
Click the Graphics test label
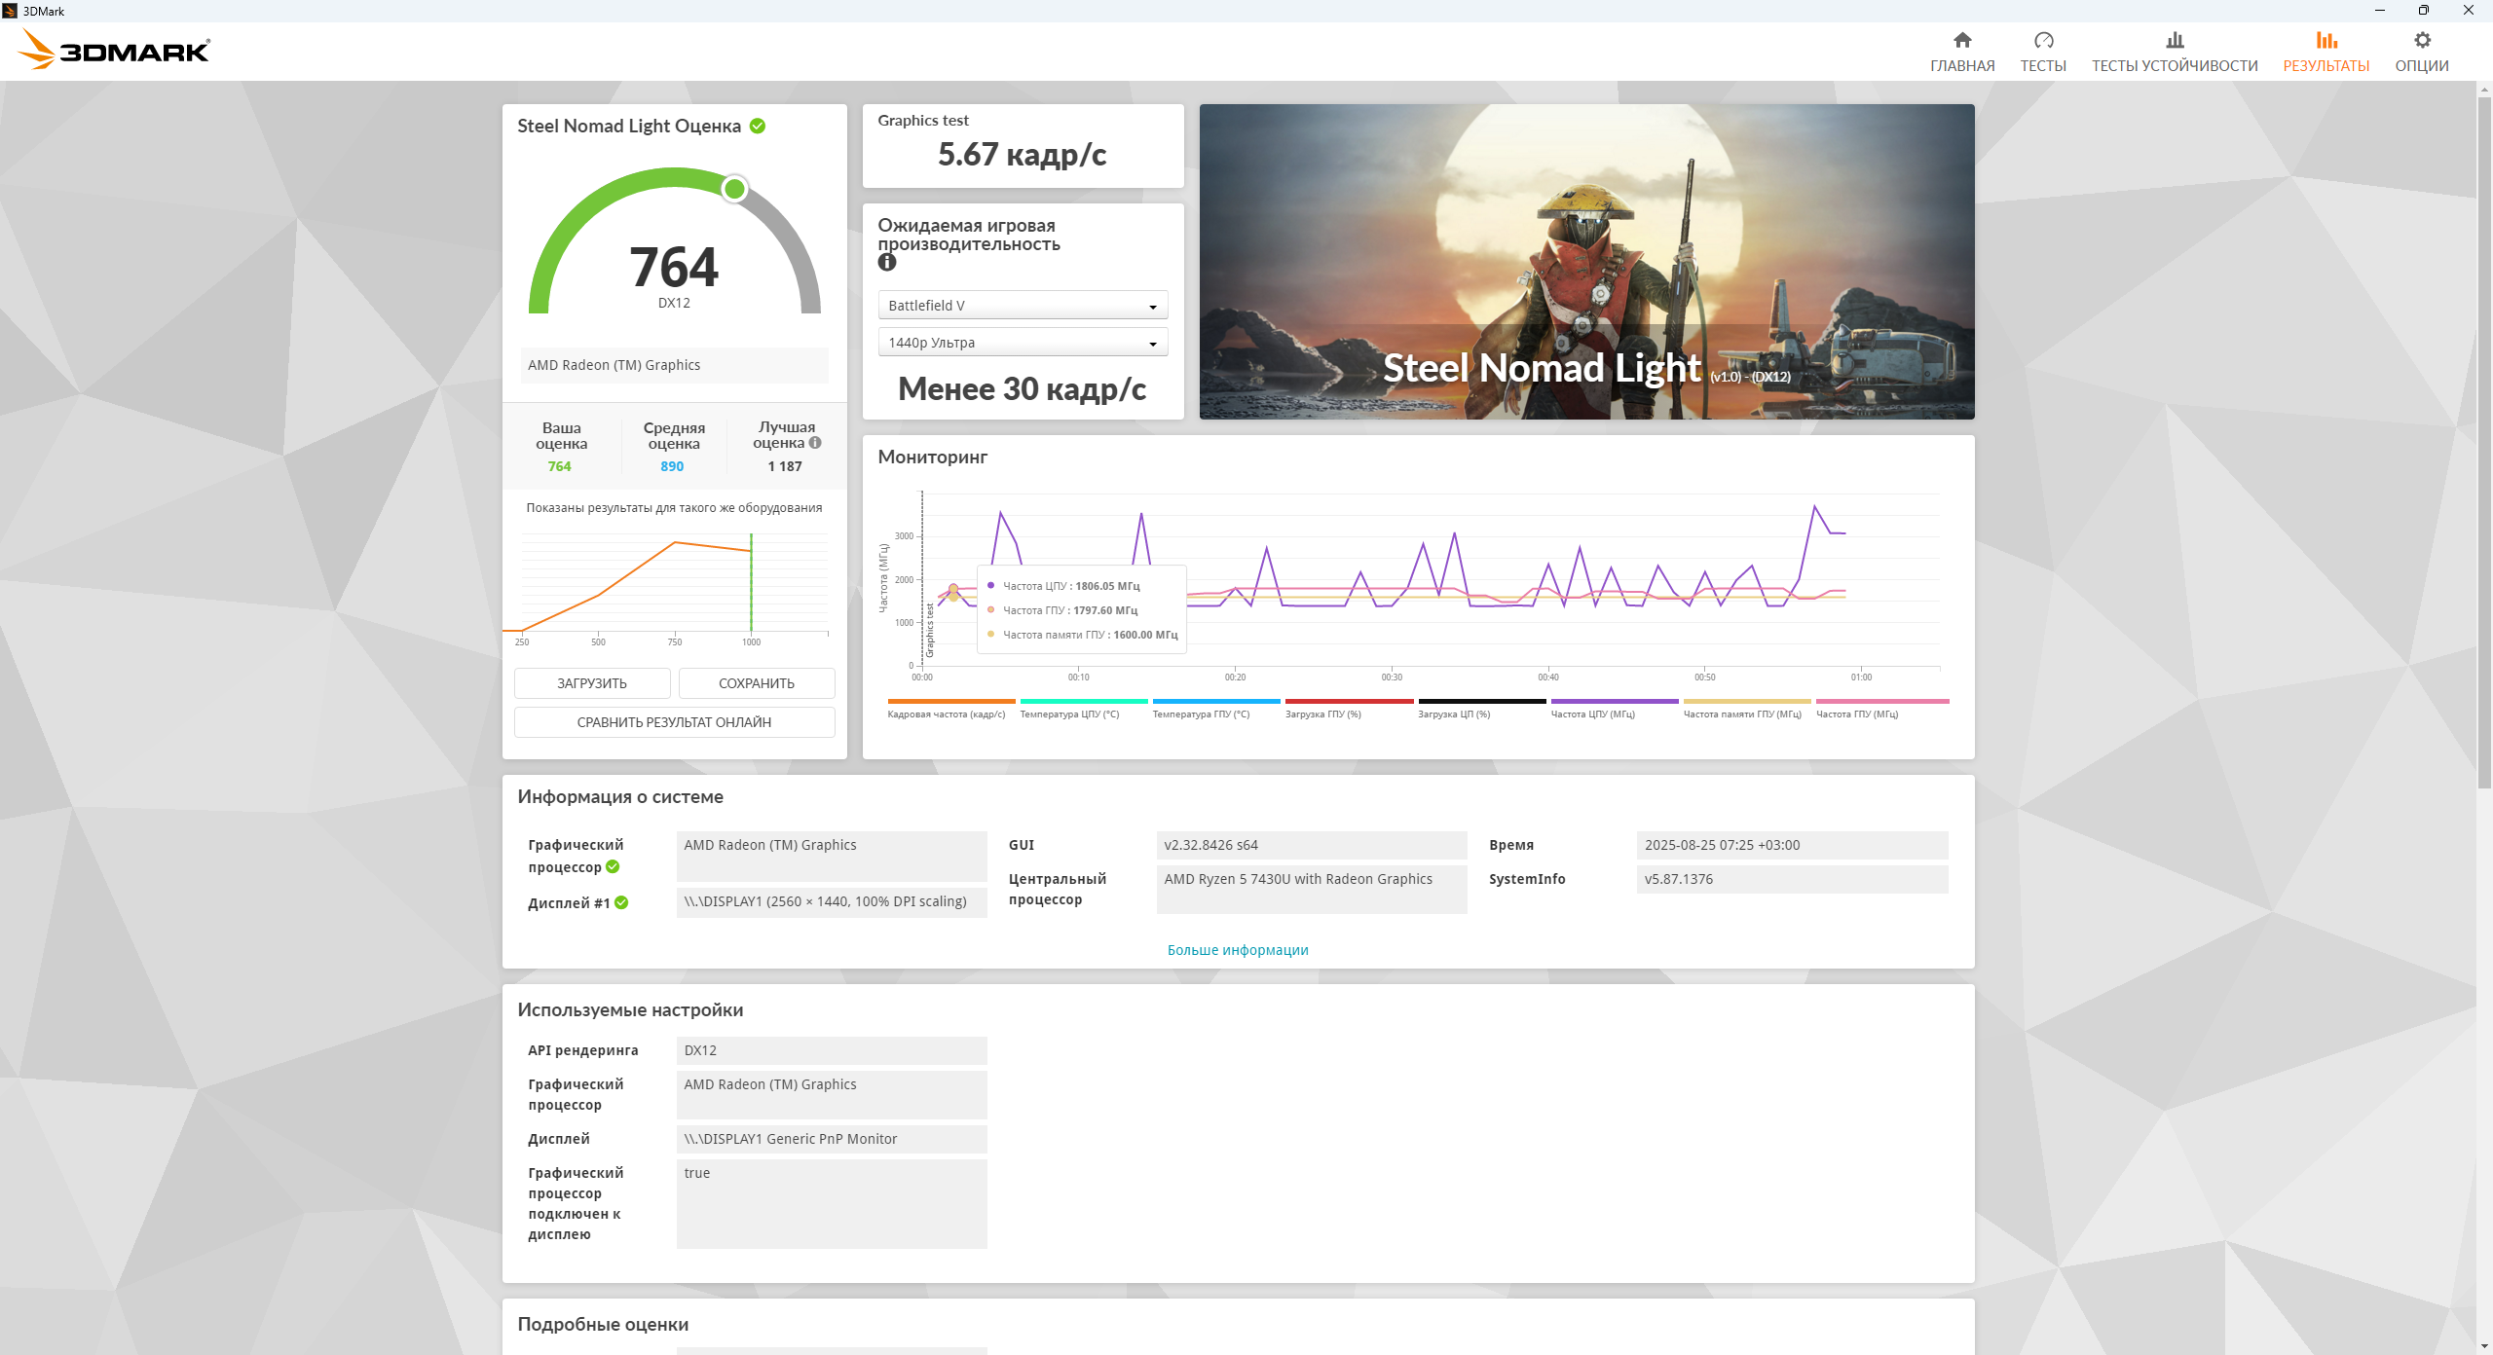coord(923,120)
